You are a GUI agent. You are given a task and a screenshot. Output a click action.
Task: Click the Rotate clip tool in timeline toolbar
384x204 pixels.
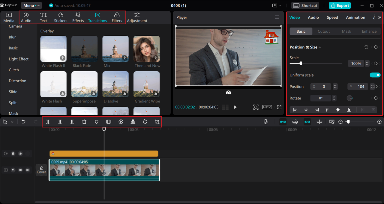pos(145,122)
